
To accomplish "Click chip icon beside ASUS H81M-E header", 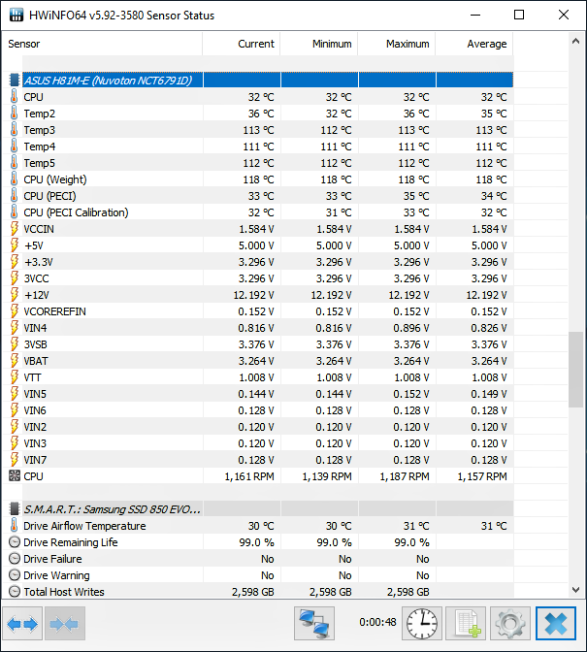I will [15, 81].
